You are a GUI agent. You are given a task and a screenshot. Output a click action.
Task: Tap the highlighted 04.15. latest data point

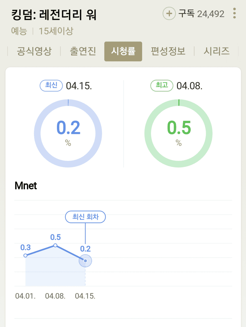85,261
